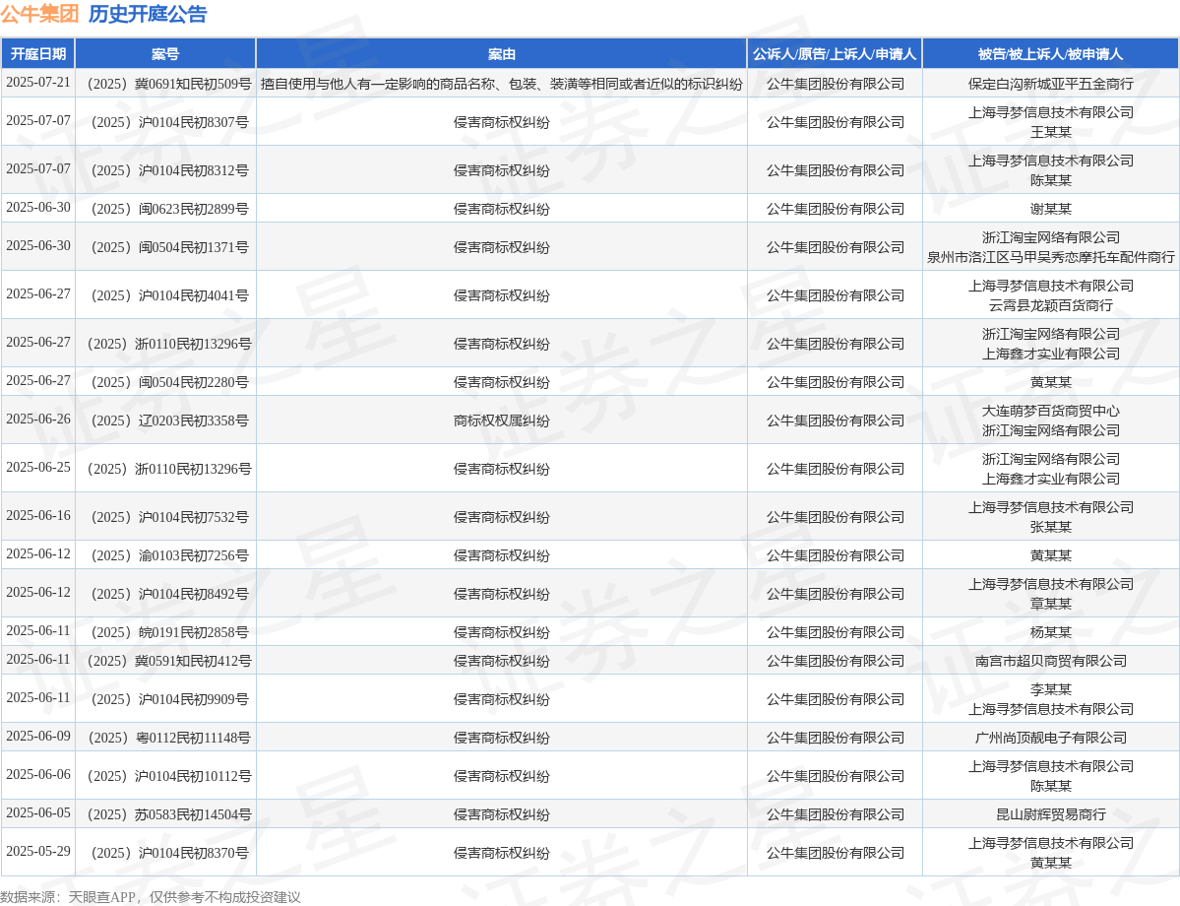Select case number 沪0104民初8307号
The height and width of the screenshot is (906, 1180).
[165, 122]
